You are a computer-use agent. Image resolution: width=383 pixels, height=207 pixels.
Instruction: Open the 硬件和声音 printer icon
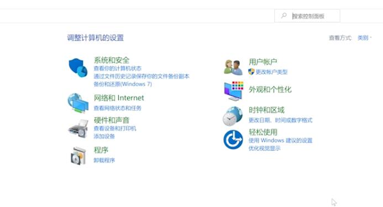(78, 129)
